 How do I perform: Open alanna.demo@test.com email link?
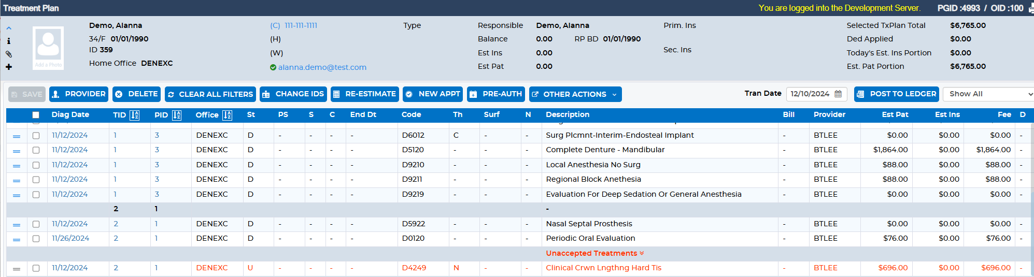pos(322,67)
